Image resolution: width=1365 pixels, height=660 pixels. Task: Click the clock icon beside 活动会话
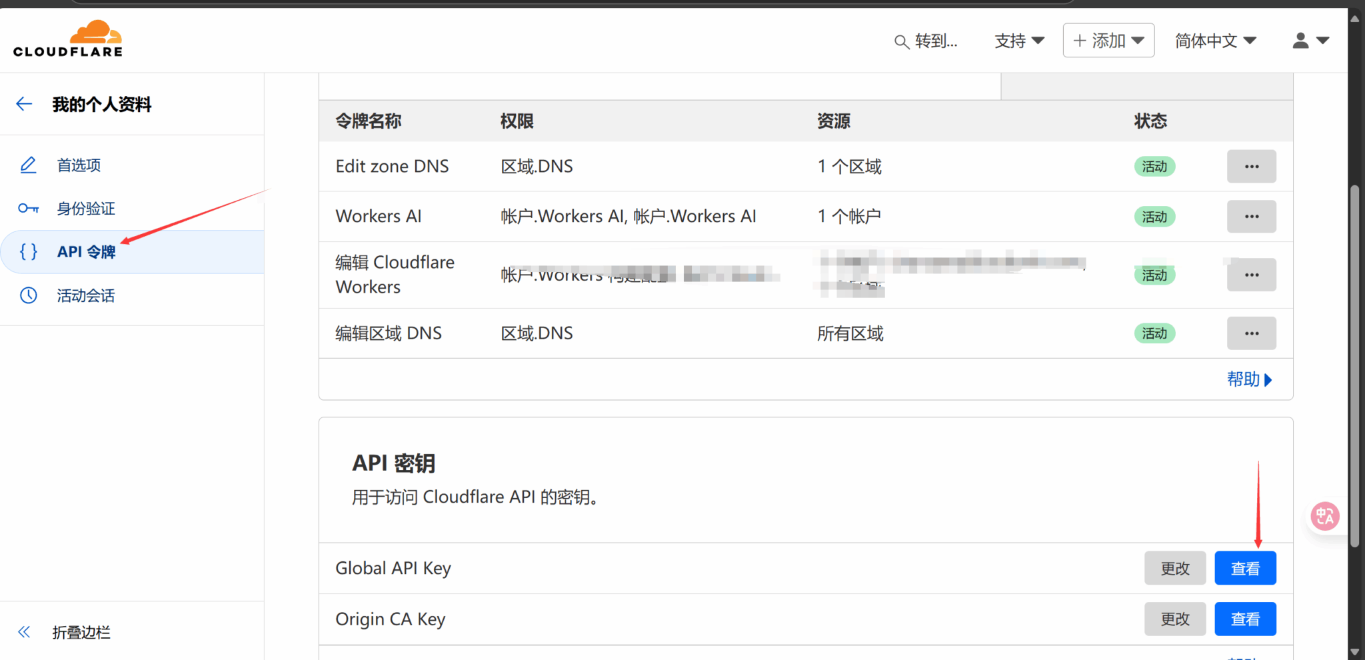(28, 295)
